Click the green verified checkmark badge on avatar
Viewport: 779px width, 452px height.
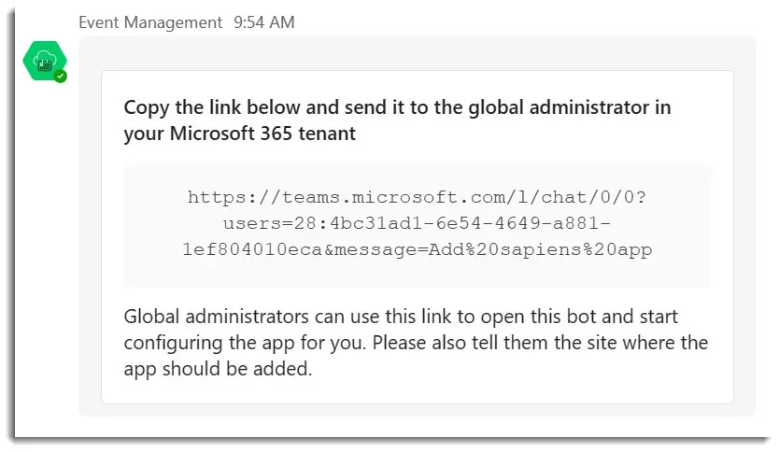[61, 77]
